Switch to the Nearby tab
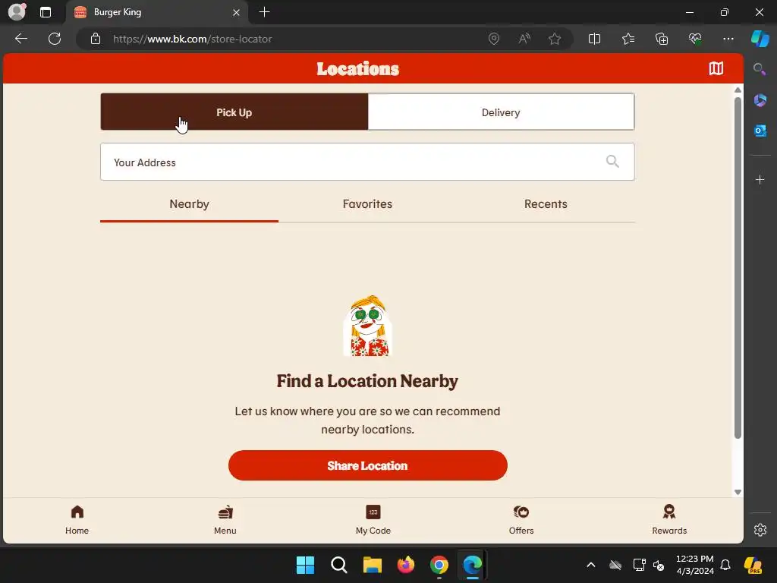The image size is (777, 583). tap(189, 204)
